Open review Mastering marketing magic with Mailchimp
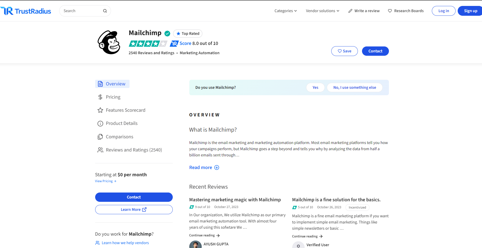The height and width of the screenshot is (248, 482). tap(235, 200)
